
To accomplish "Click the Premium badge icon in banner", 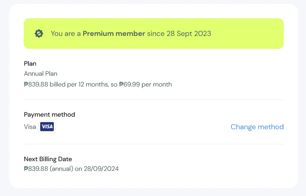I will [x=39, y=34].
